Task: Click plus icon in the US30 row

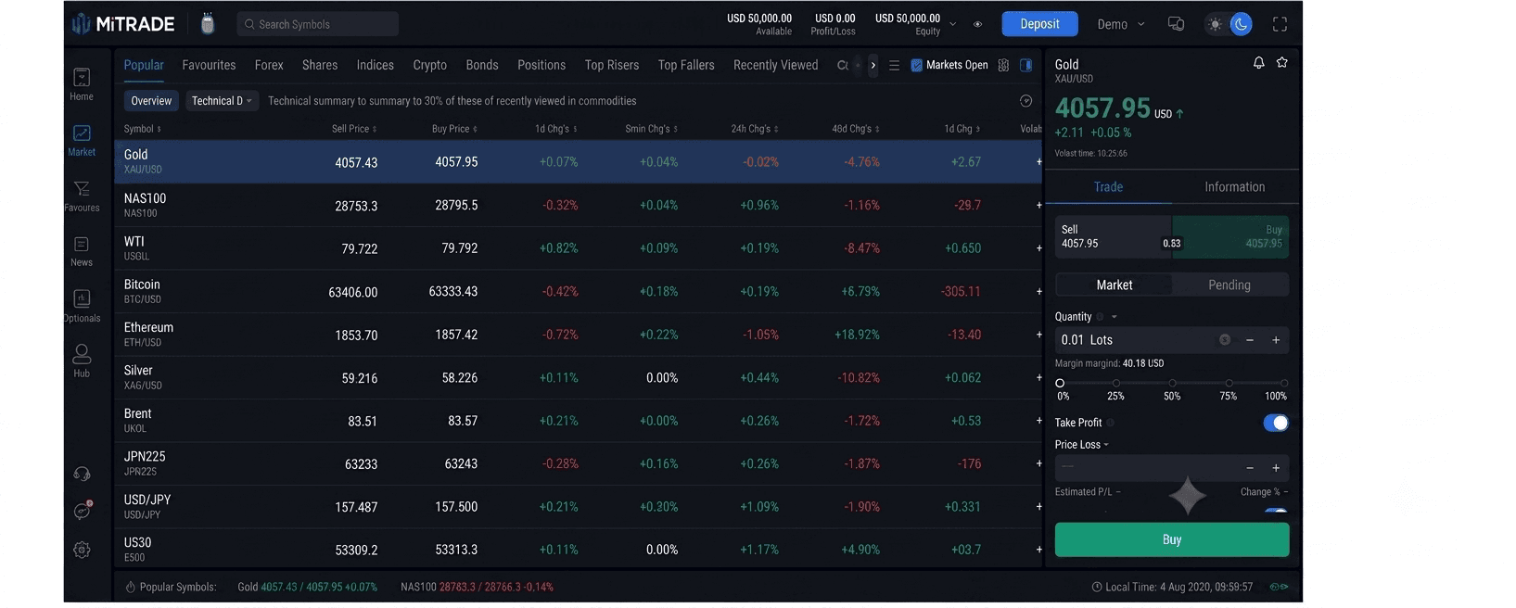Action: (1038, 550)
